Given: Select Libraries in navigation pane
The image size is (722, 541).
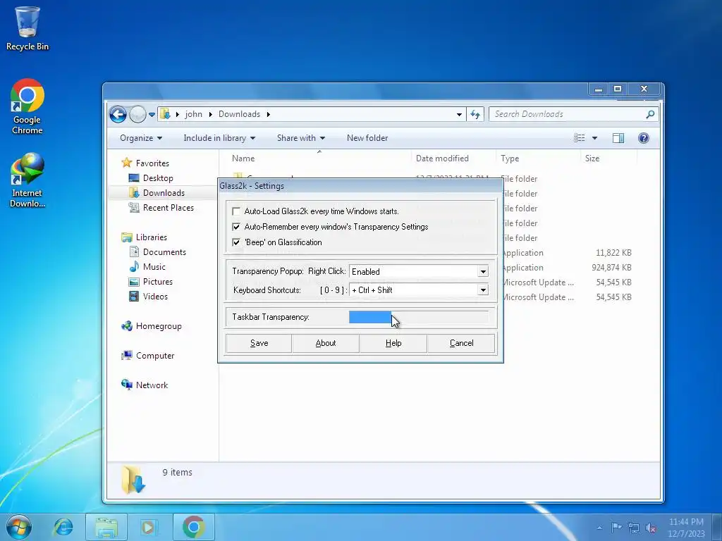Looking at the screenshot, I should pyautogui.click(x=144, y=237).
